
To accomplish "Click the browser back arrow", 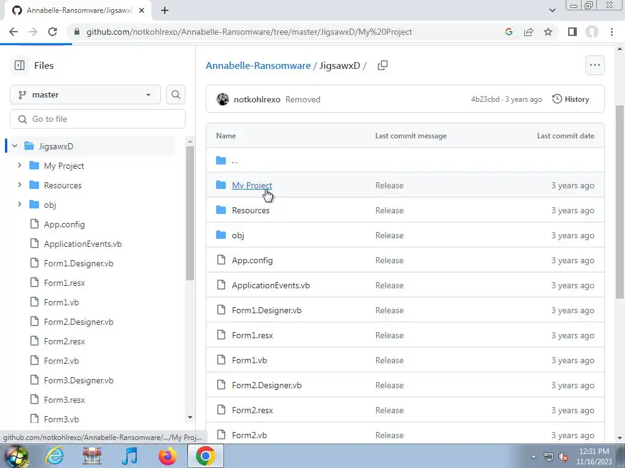I will [x=13, y=32].
